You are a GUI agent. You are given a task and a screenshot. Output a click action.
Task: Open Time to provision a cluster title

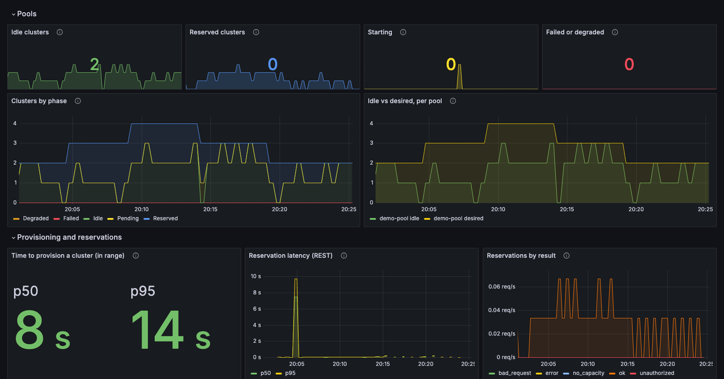(x=68, y=256)
